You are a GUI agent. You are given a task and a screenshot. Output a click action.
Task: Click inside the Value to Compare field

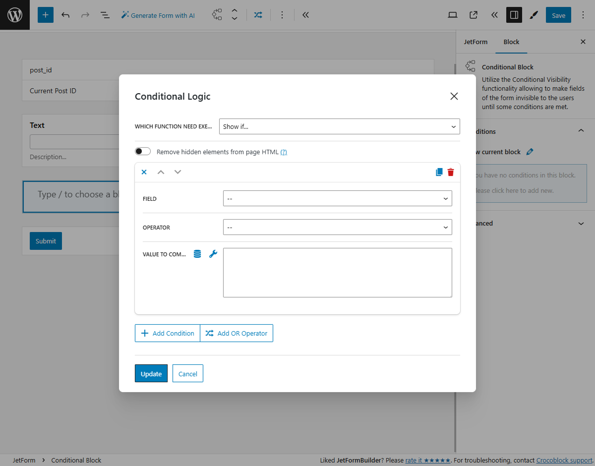337,272
